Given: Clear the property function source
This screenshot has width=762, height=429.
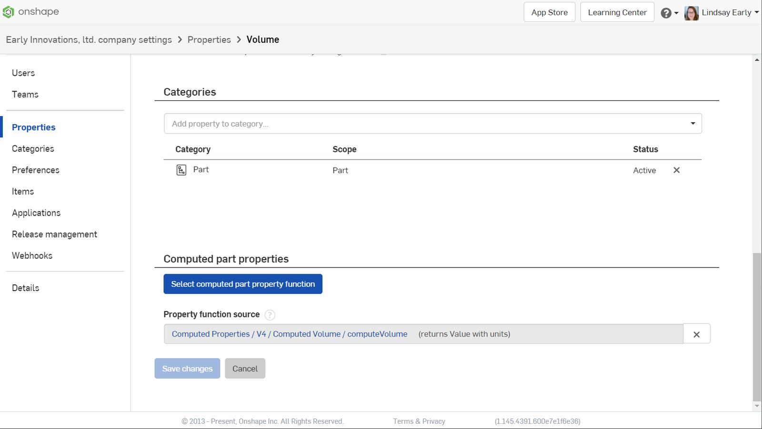Looking at the screenshot, I should pos(696,334).
